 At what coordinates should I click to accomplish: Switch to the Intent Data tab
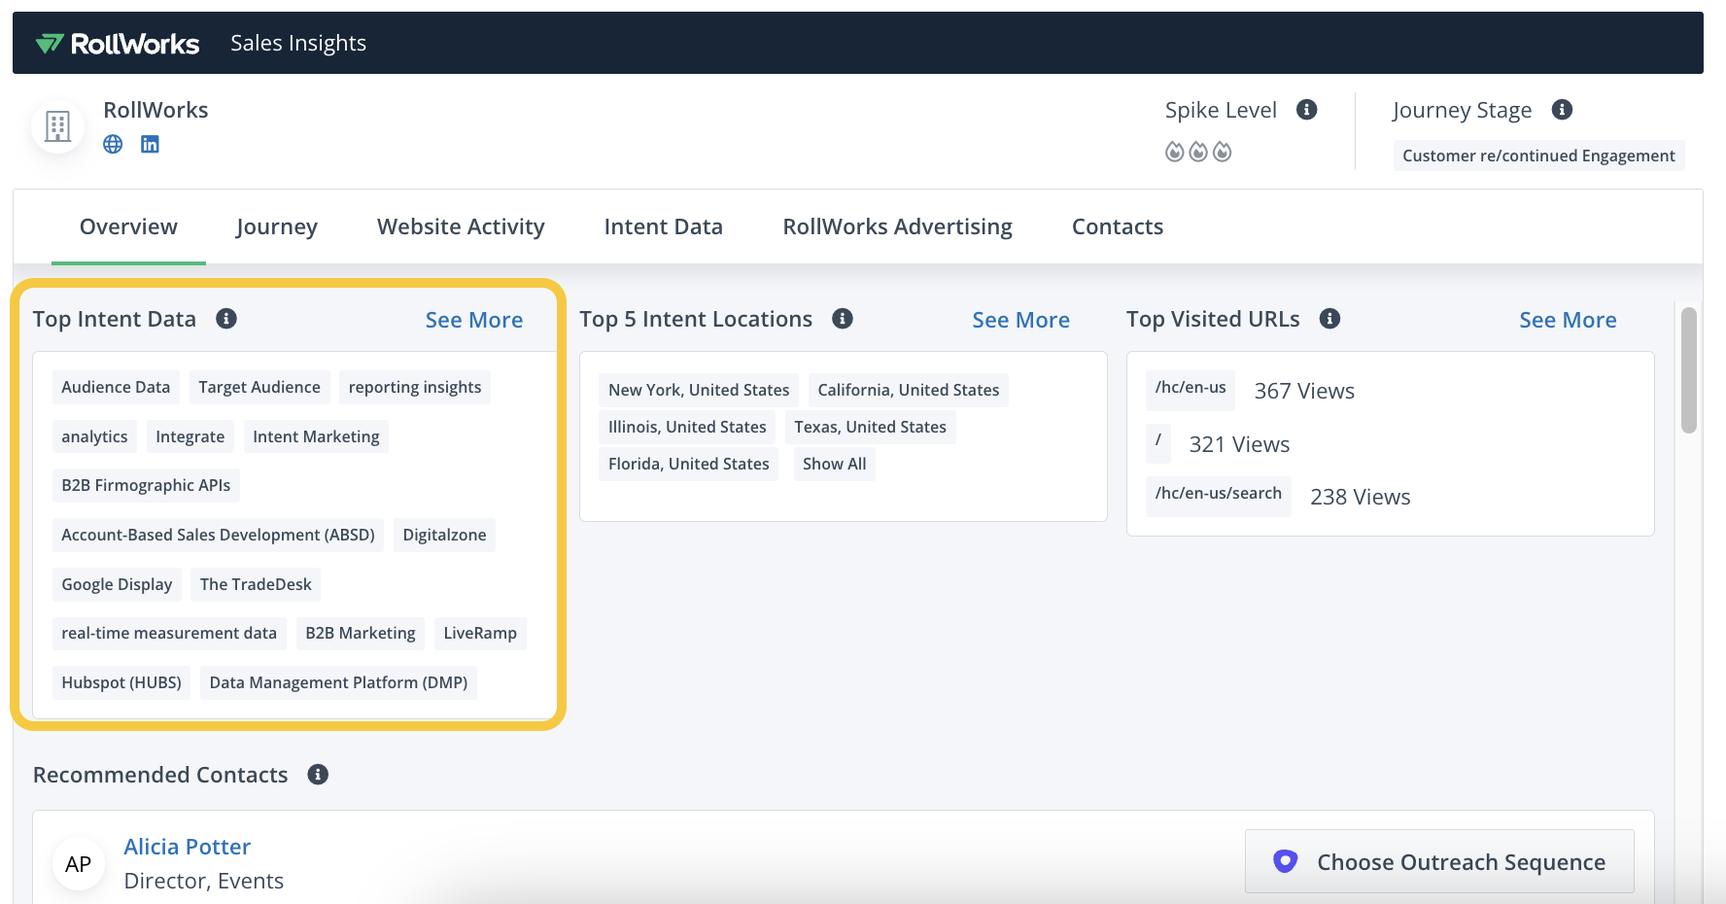click(663, 226)
